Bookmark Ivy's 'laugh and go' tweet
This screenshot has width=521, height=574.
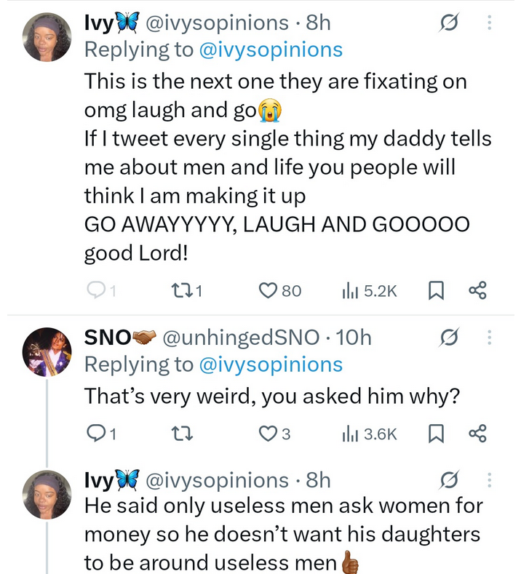[x=435, y=291]
